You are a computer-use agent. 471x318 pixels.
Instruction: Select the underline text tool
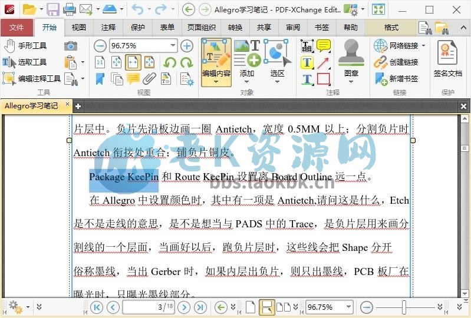(307, 79)
